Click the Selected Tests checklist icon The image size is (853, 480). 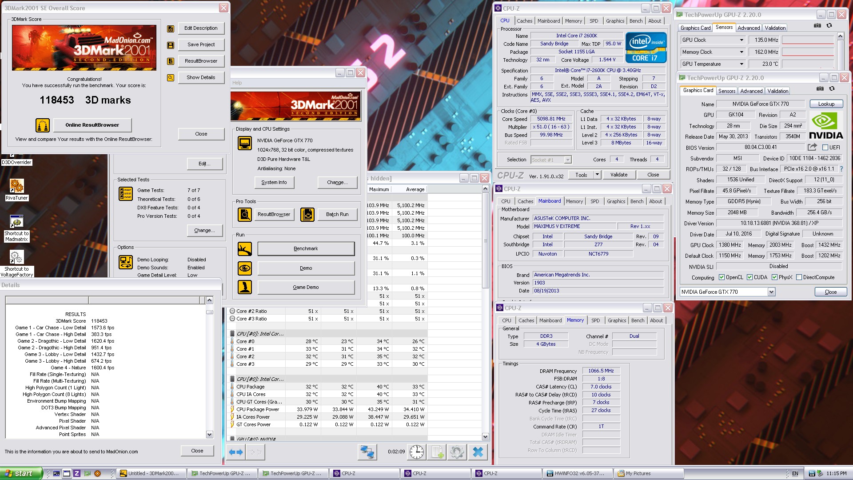(126, 194)
